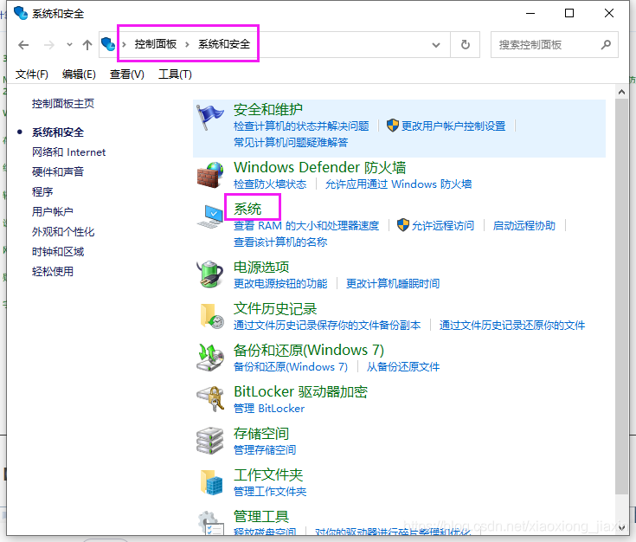Go up one level with the up arrow
This screenshot has width=636, height=542.
(x=87, y=45)
